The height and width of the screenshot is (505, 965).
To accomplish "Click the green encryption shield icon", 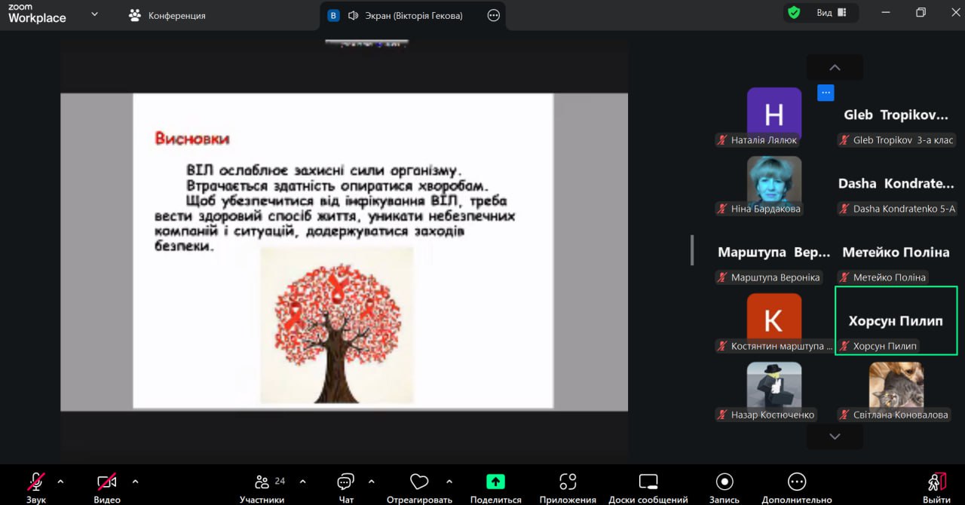I will (x=794, y=13).
